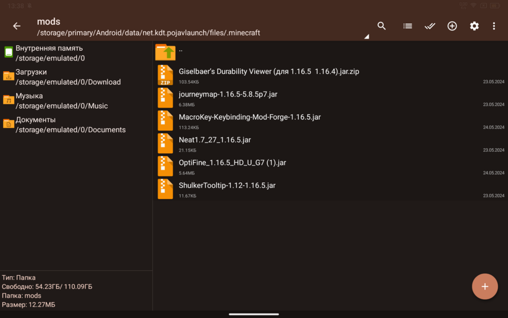Tap zip icon of Giselbaer's Durability Viewer

click(x=165, y=75)
